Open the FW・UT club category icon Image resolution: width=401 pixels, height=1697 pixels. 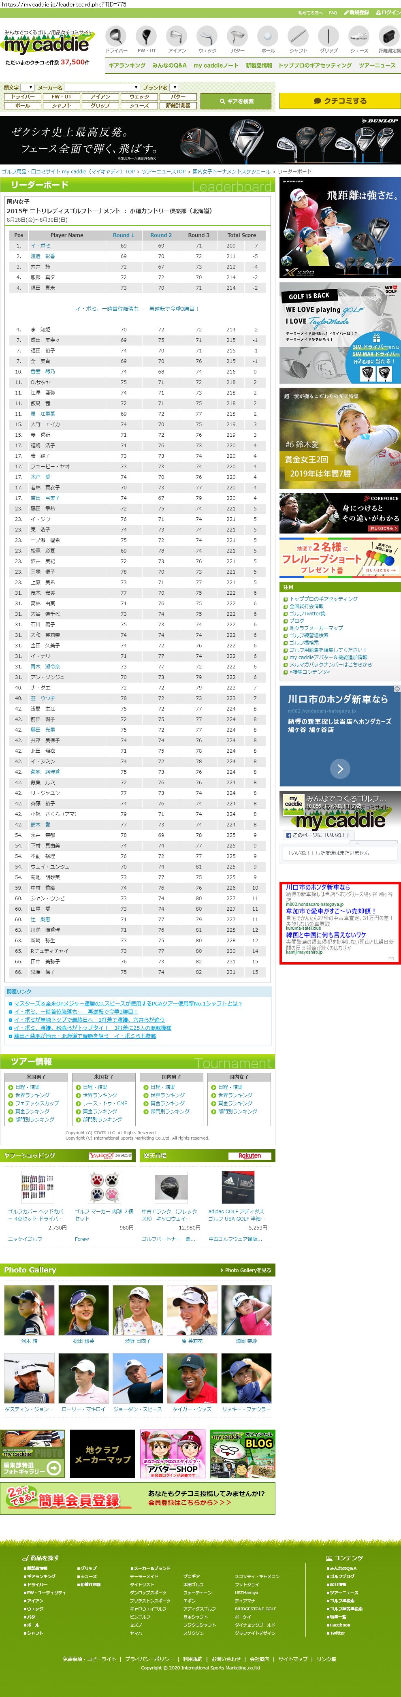click(146, 37)
